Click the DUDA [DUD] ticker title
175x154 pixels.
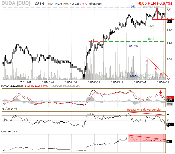16,3
